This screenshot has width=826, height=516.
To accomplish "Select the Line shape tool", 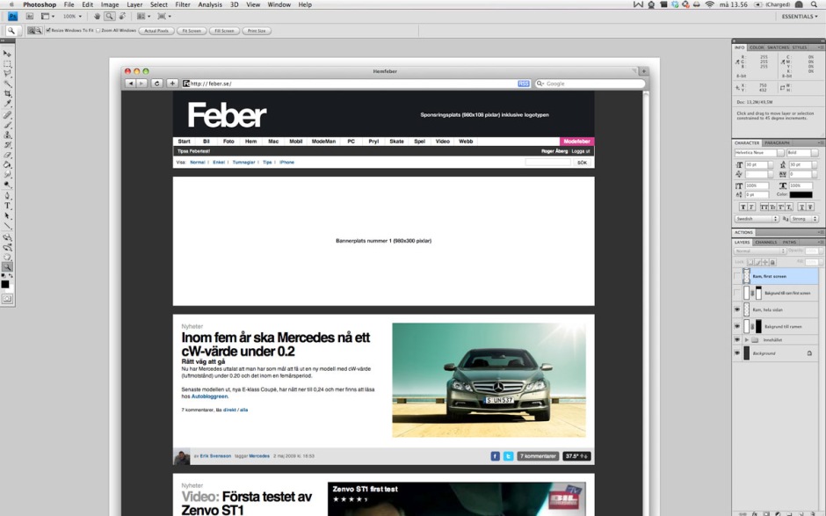I will coord(7,226).
